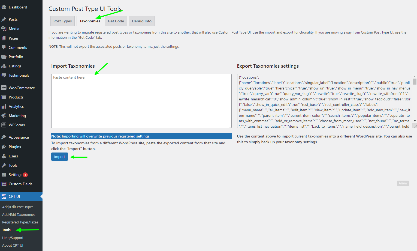The width and height of the screenshot is (417, 251).
Task: Open Media via its sidebar icon
Action: 4,29
